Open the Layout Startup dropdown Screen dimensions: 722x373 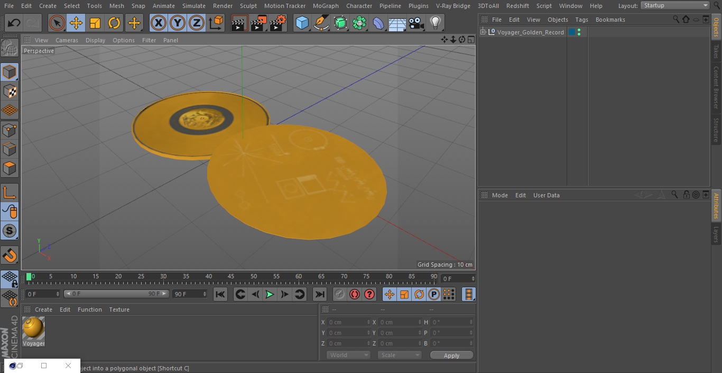pos(675,5)
